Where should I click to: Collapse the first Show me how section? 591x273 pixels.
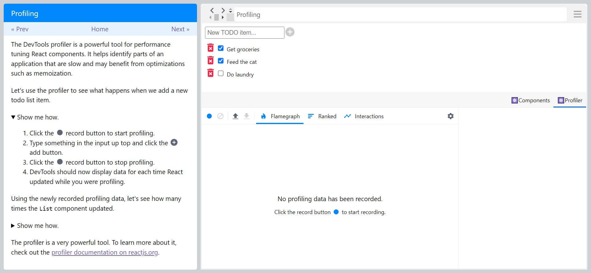35,117
